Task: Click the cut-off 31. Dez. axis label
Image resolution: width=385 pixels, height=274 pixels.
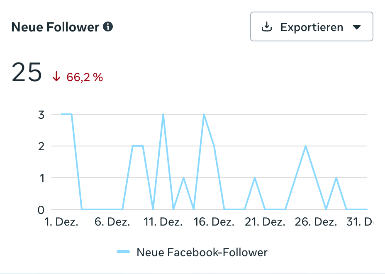Action: click(x=359, y=222)
